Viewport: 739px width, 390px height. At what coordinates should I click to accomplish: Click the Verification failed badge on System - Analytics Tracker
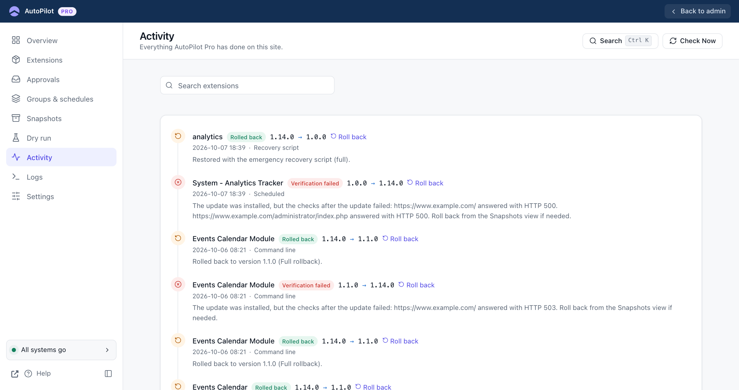(315, 183)
